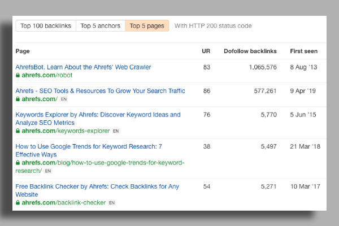Click lock icon beside keywords-explorer URL

point(18,131)
